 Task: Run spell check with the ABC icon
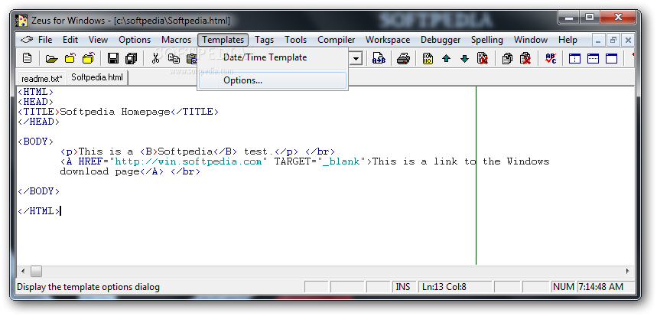(551, 58)
